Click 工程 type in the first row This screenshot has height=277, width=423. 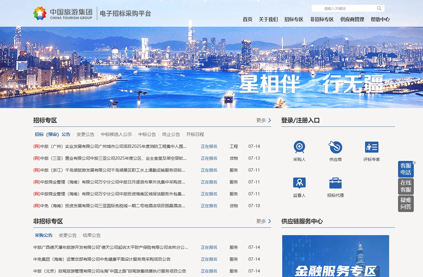tap(234, 146)
